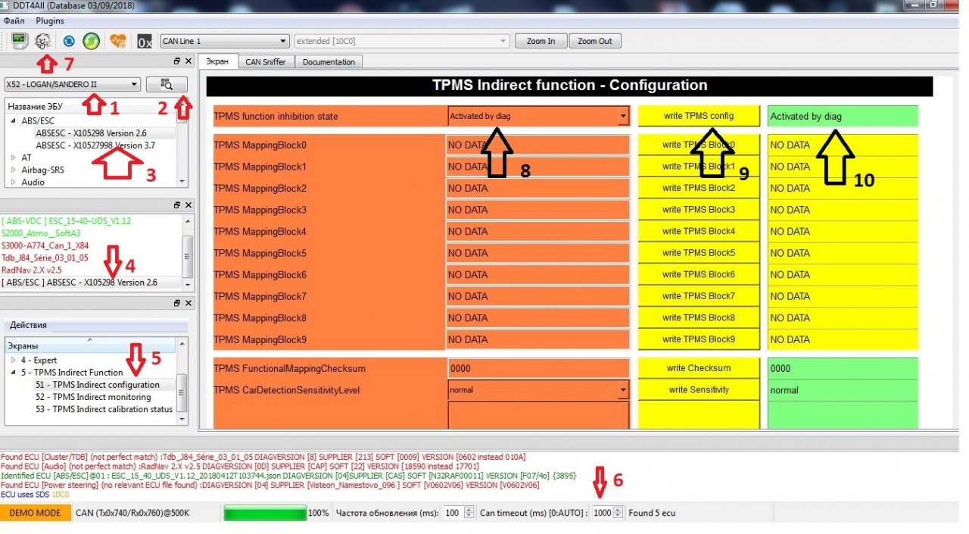Click the orange heart diagnostic icon
969x534 pixels.
tap(117, 41)
